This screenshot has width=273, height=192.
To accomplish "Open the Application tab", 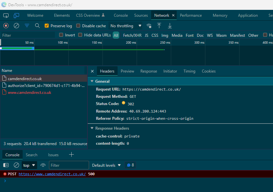I will [x=248, y=15].
